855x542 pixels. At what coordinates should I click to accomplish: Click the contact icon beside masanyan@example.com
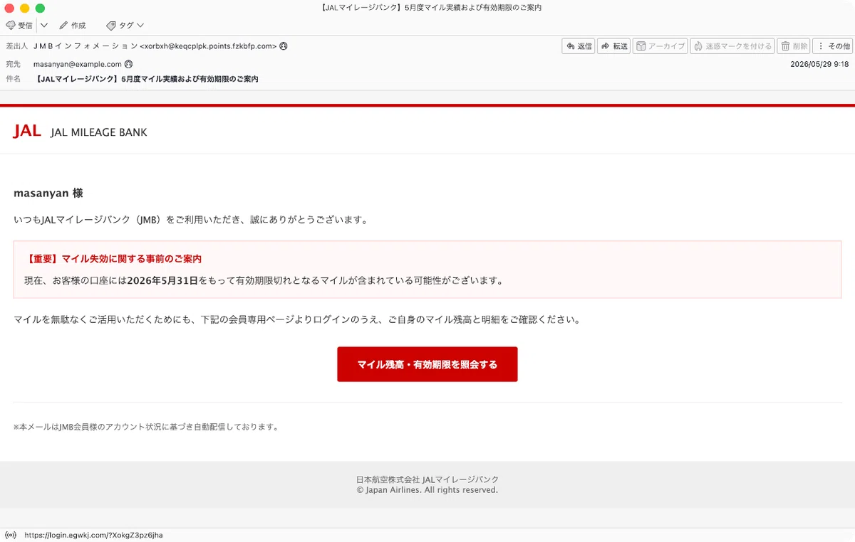129,64
